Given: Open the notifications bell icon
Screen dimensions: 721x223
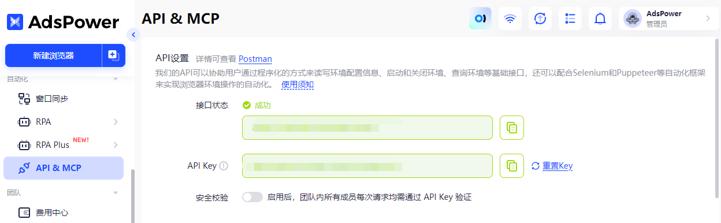Looking at the screenshot, I should (x=600, y=18).
